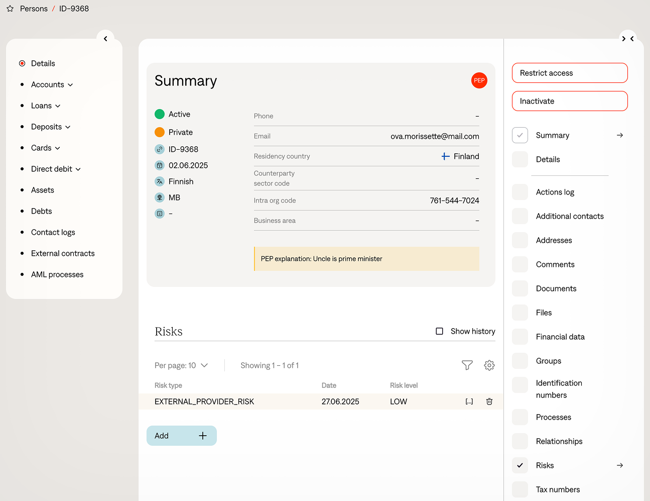Click the 27.06.2025 date cell

[x=340, y=402]
